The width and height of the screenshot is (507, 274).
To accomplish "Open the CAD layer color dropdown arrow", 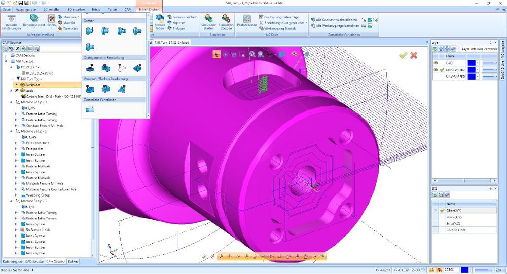I will pos(477,63).
